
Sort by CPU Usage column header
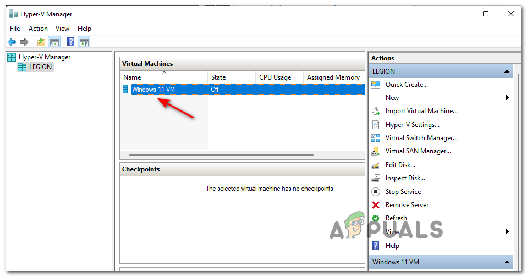279,77
